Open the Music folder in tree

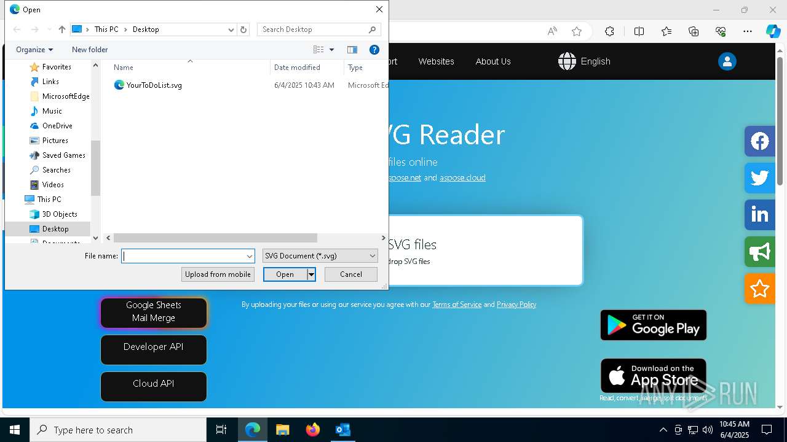(x=52, y=111)
